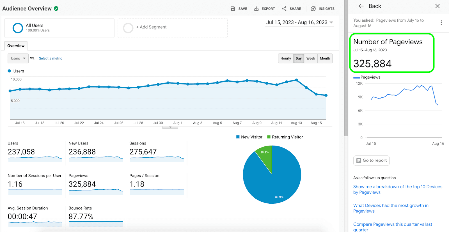Switch chart to Month view
The image size is (449, 232).
(325, 58)
